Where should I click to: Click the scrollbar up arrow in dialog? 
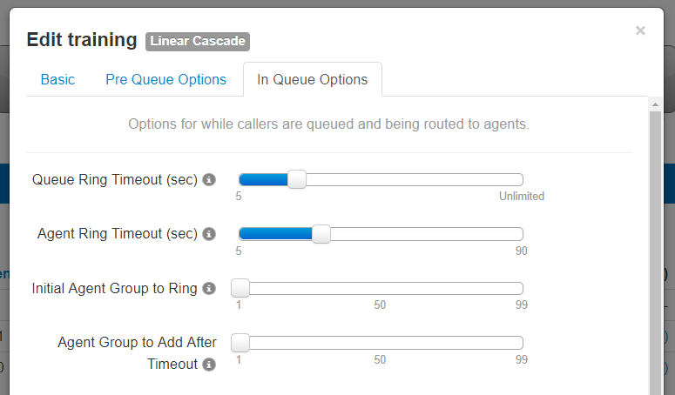point(655,104)
